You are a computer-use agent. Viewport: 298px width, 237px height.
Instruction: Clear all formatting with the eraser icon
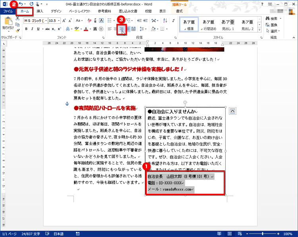pos(89,21)
